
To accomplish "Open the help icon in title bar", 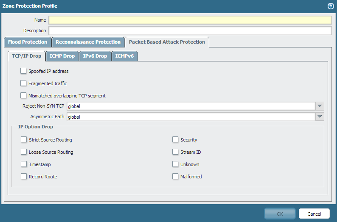I will 331,6.
